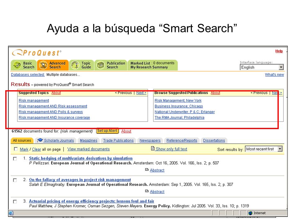Click the Advanced Search tab icon
Image resolution: width=298 pixels, height=224 pixels.
click(43, 65)
